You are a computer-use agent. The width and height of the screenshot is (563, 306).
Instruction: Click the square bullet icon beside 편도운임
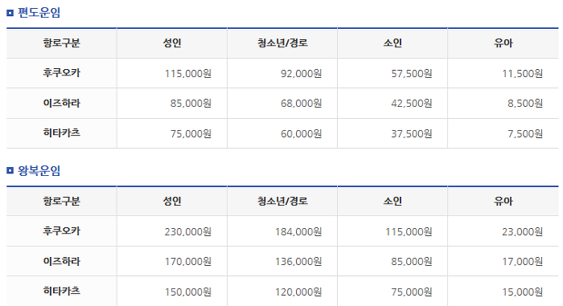click(x=10, y=13)
